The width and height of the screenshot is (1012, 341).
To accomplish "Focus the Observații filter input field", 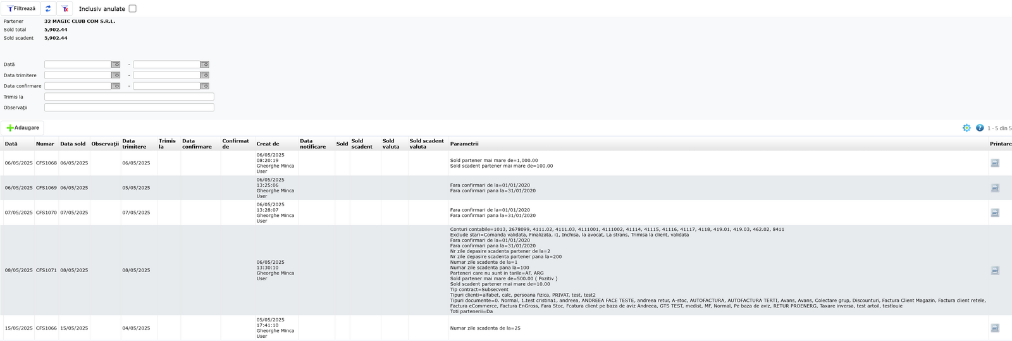I will [x=129, y=108].
